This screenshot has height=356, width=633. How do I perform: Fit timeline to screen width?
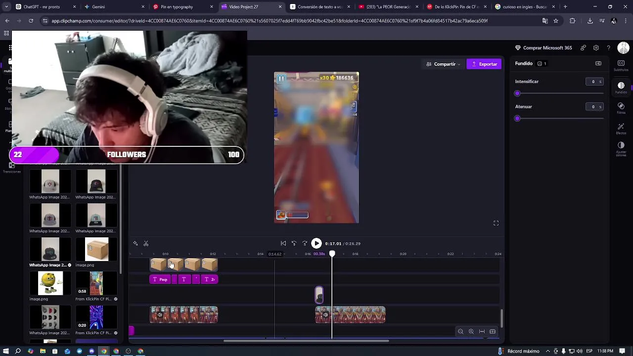pos(482,331)
